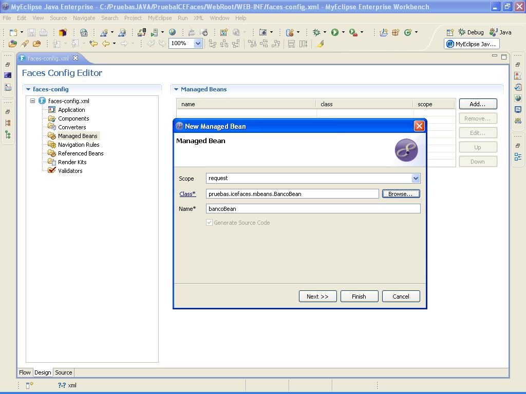Click the deploy server arrows icon

(142, 32)
